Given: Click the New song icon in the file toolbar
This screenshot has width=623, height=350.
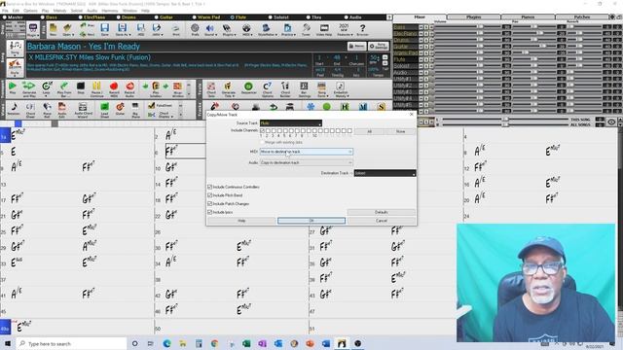Looking at the screenshot, I should (x=53, y=30).
